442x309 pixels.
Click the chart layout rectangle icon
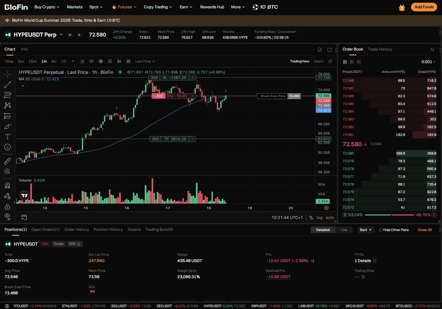[330, 49]
